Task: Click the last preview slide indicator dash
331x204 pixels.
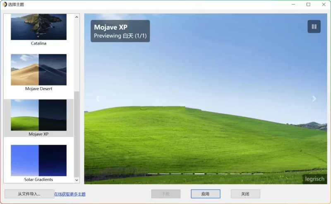Action: coord(258,174)
